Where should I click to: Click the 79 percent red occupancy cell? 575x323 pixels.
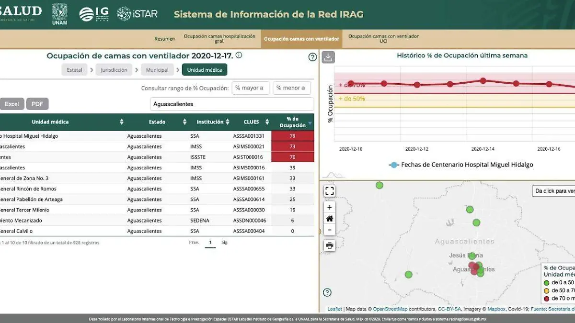tap(292, 136)
